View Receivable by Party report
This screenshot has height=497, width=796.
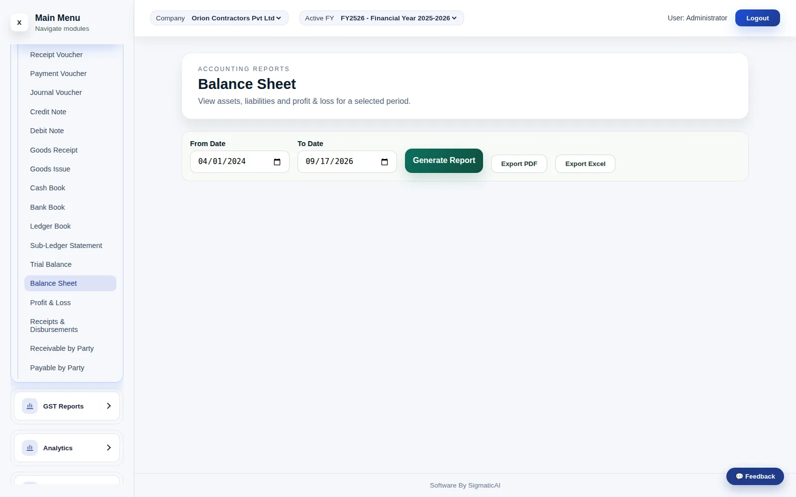(x=70, y=348)
